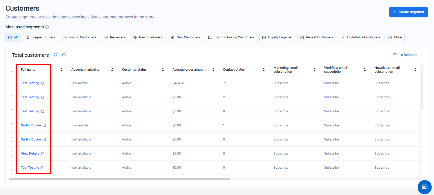Screen dimensions: 434x195
Task: Open external link icon beside View Details
Action: click(x=43, y=154)
